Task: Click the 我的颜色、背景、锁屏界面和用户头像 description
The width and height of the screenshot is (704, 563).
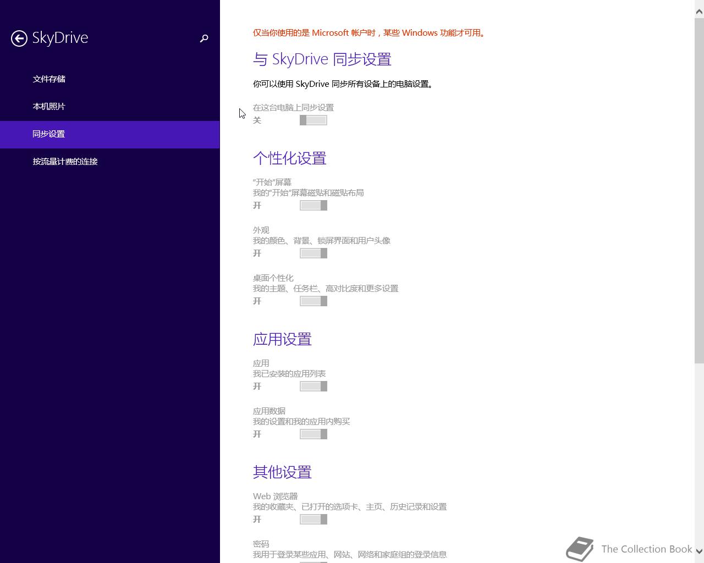Action: [322, 241]
